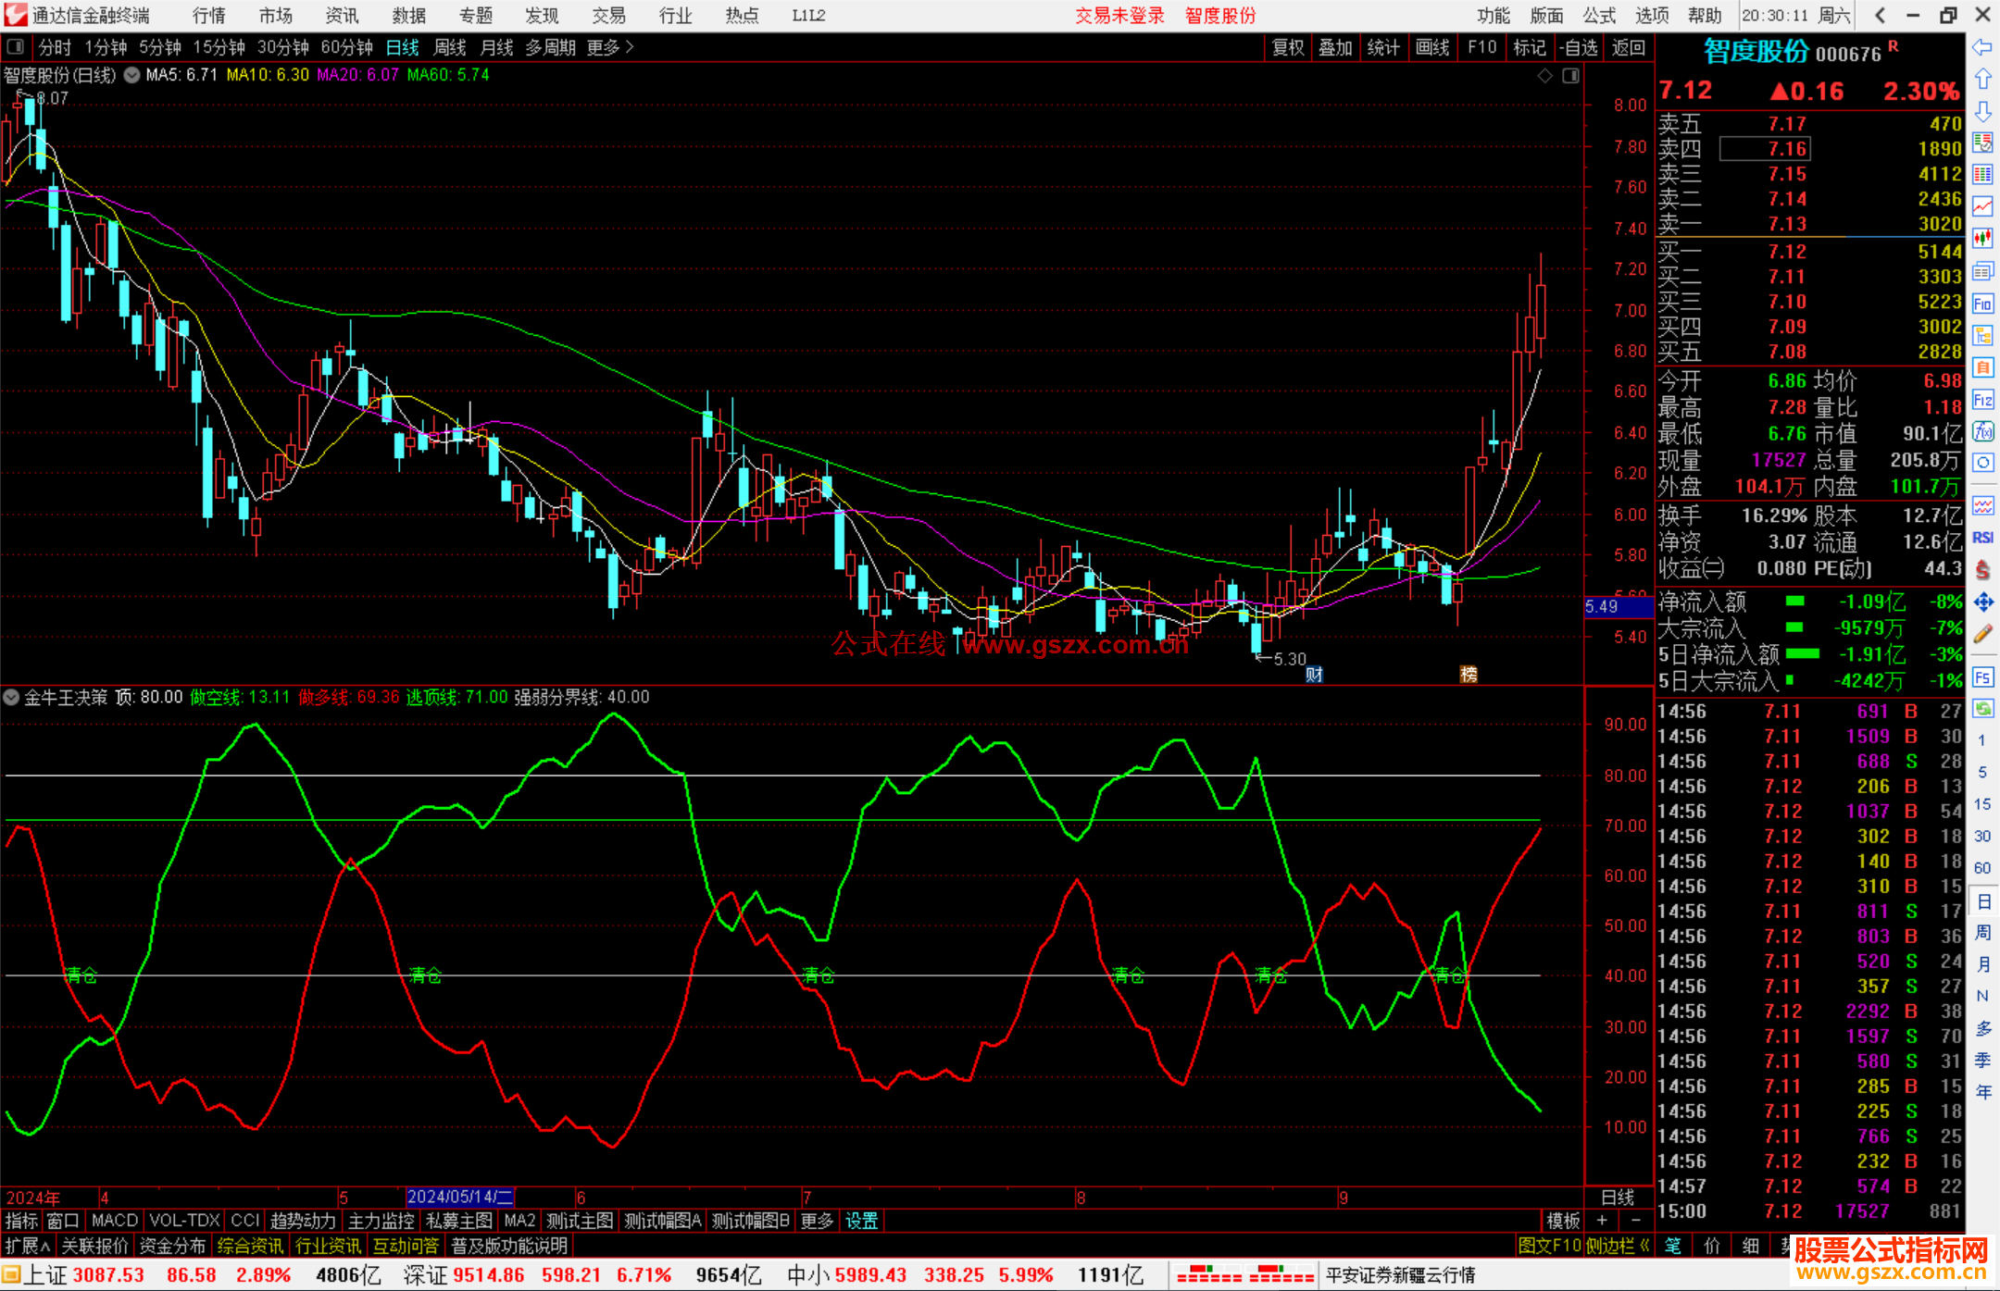
Task: Expand the 扩展 panel at bottom left
Action: (x=28, y=1246)
